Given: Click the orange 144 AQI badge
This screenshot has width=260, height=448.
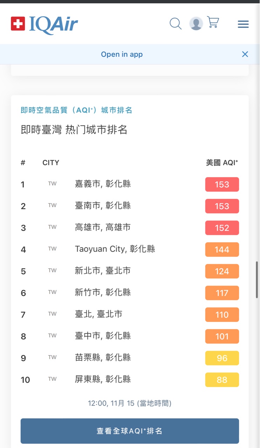Looking at the screenshot, I should coord(222,250).
